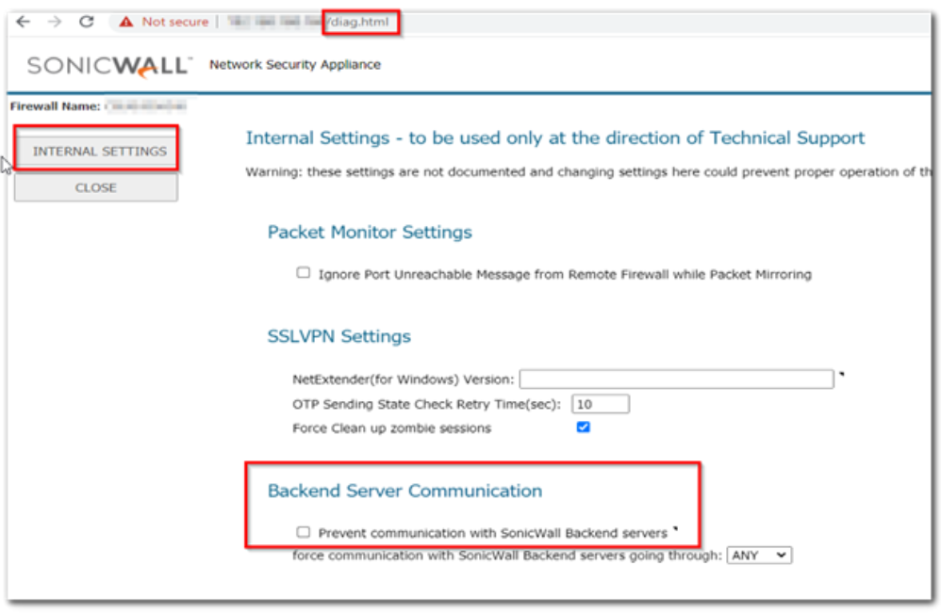Click the Firewall Name label
This screenshot has width=941, height=613.
(x=55, y=106)
